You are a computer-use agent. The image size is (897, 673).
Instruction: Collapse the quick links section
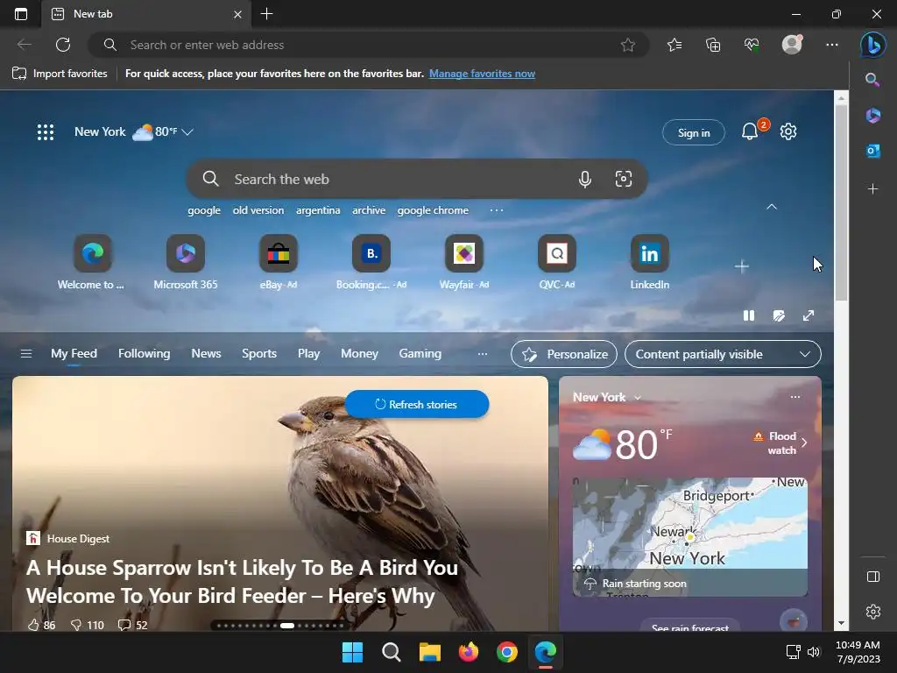772,207
